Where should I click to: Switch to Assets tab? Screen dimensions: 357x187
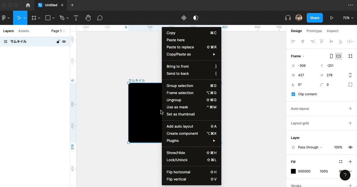(x=24, y=31)
